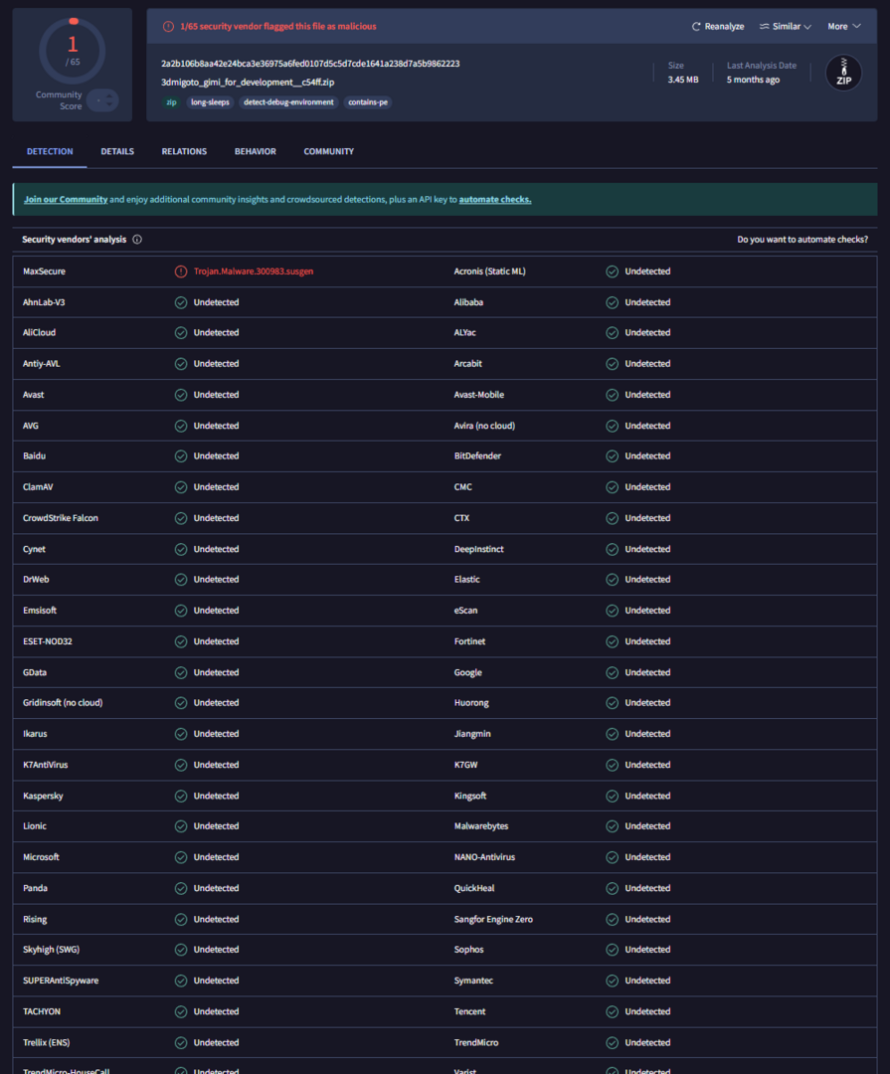Click the ClamAV row checkmark icon
The height and width of the screenshot is (1074, 890).
click(181, 487)
